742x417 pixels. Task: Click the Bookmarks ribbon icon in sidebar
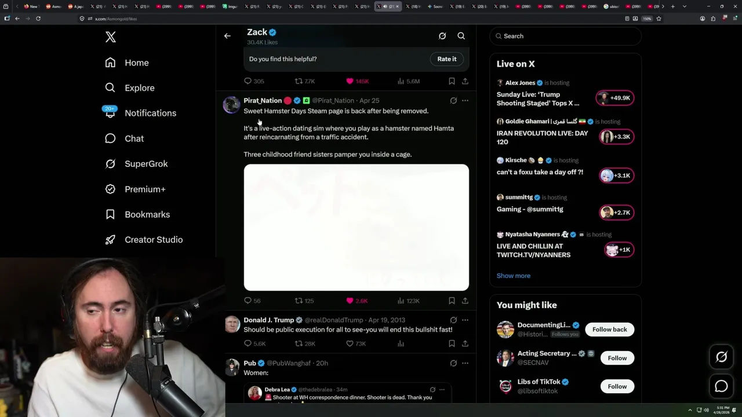click(110, 214)
